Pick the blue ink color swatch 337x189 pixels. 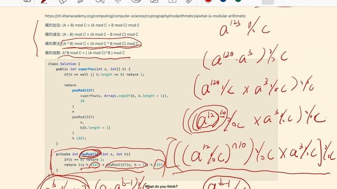point(223,1)
